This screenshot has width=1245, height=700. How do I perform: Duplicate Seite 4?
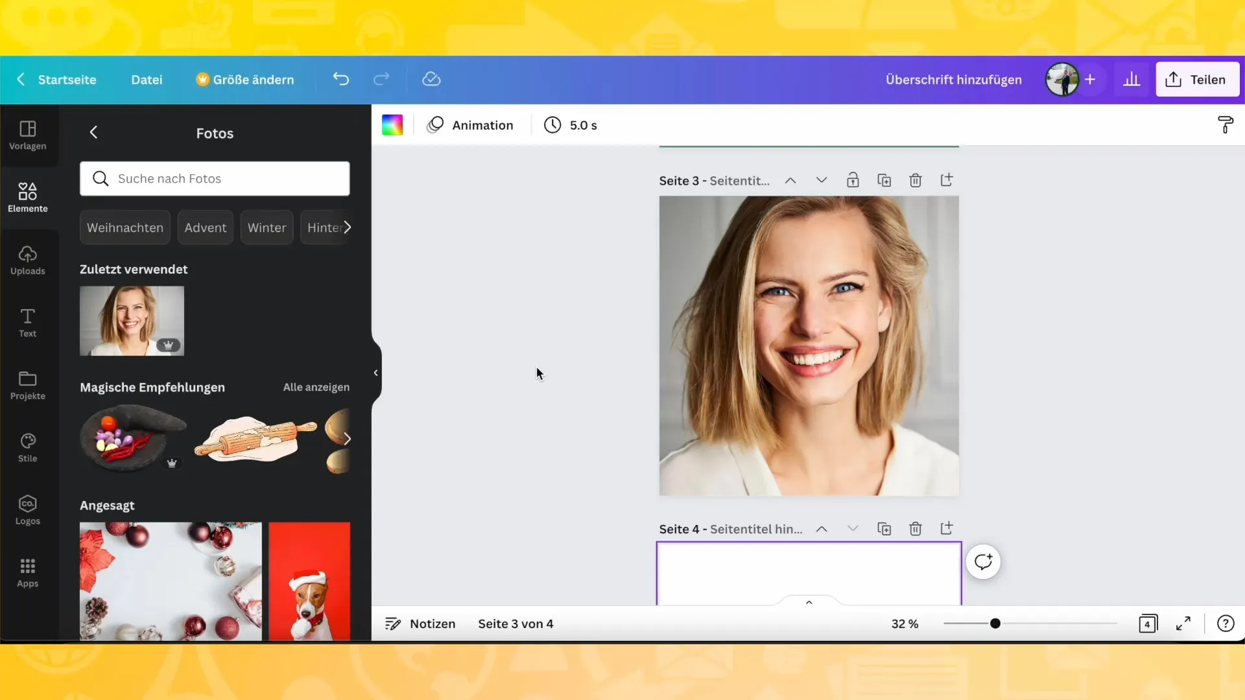click(884, 529)
